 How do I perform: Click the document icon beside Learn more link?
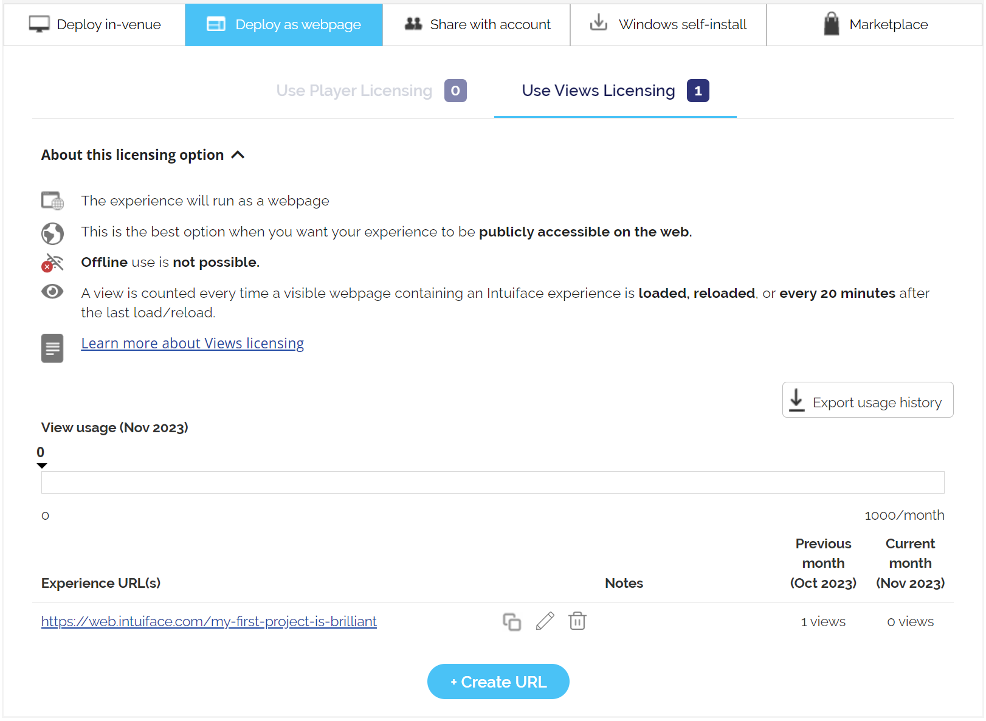point(52,348)
